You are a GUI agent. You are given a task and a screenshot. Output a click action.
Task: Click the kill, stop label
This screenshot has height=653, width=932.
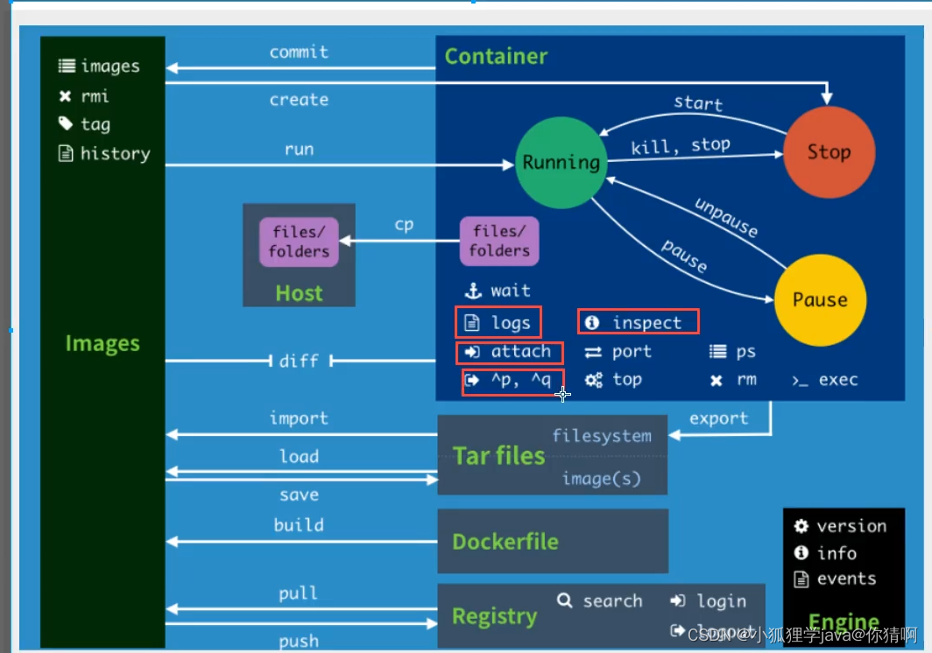pyautogui.click(x=681, y=146)
